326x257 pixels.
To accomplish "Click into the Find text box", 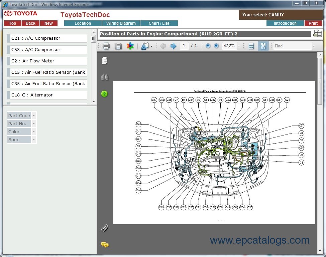I will coord(293,46).
